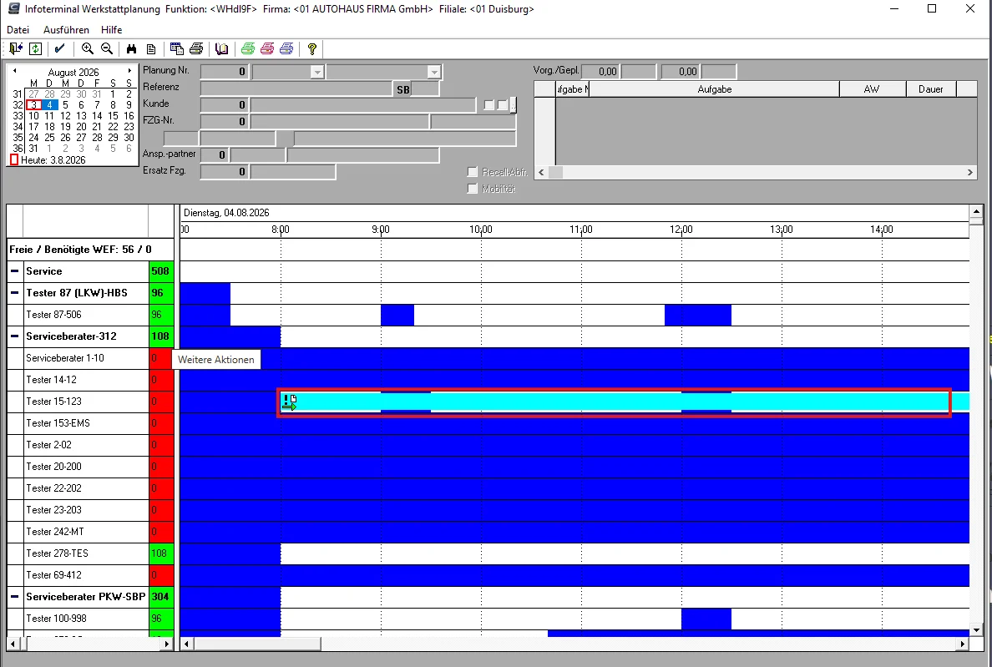Enable the Recall-Abfr. checkbox
The height and width of the screenshot is (667, 992).
pos(472,172)
